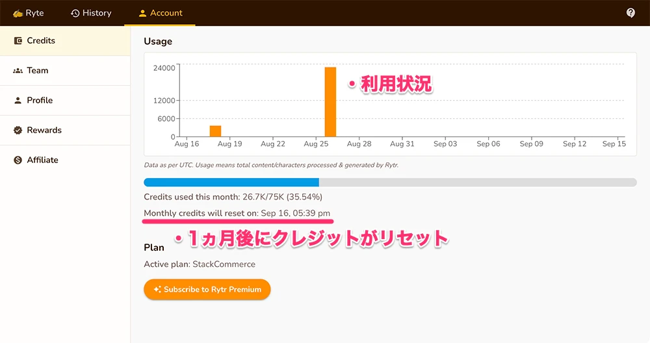Open help via question mark icon
The width and height of the screenshot is (650, 343).
(630, 13)
